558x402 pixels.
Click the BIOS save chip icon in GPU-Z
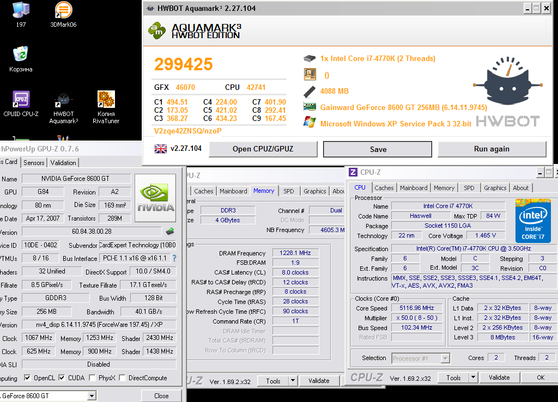click(x=170, y=232)
